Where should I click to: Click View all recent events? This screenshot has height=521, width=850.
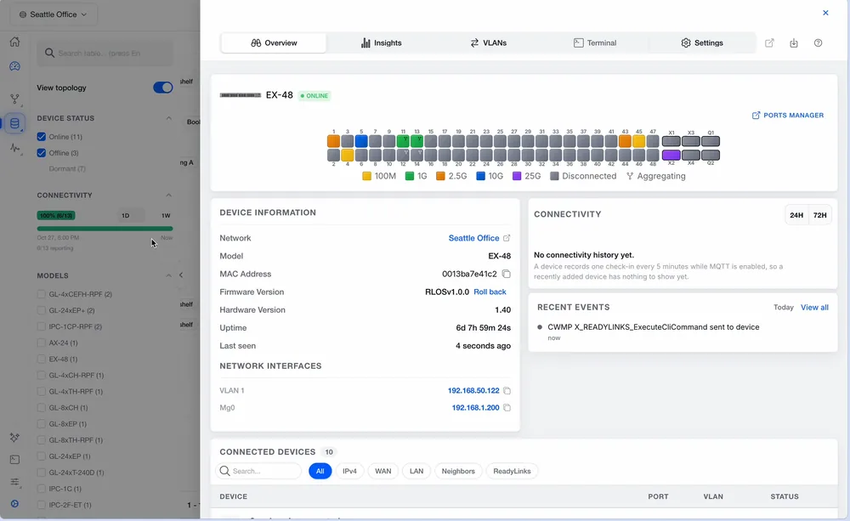point(814,308)
